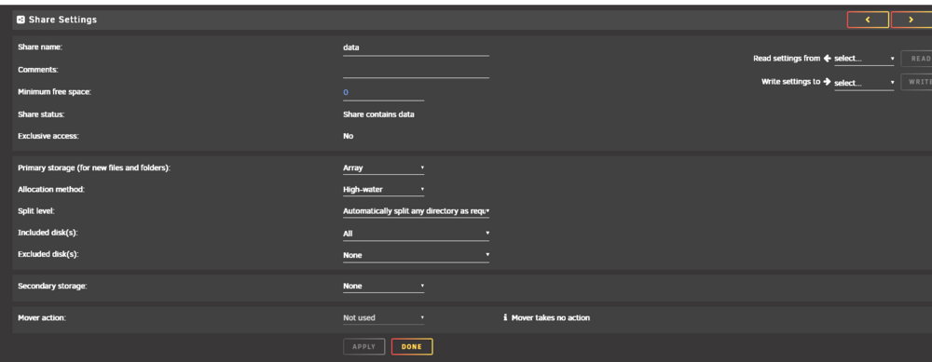
Task: Click the Share name field containing data
Action: pos(416,48)
